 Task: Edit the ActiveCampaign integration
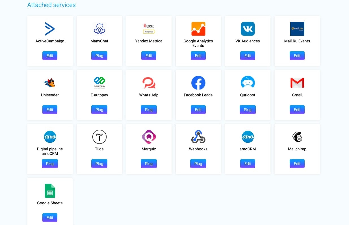[50, 56]
